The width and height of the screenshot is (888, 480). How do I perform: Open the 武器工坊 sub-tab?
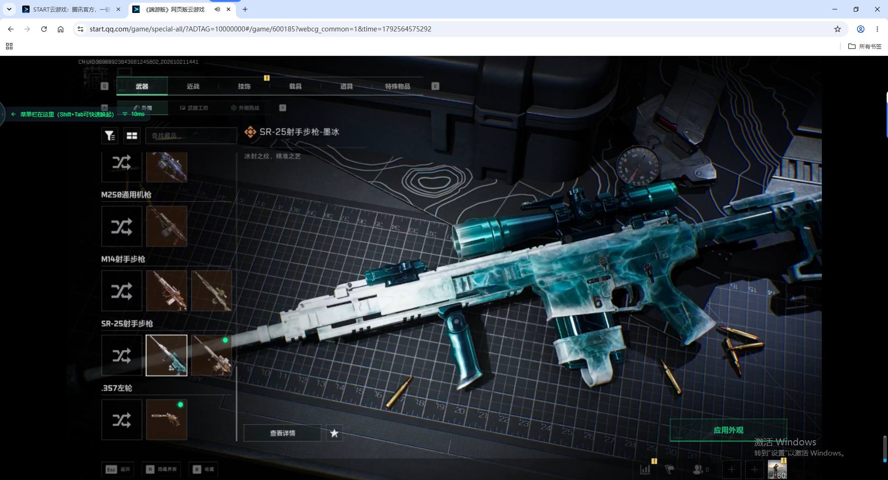[x=194, y=108]
